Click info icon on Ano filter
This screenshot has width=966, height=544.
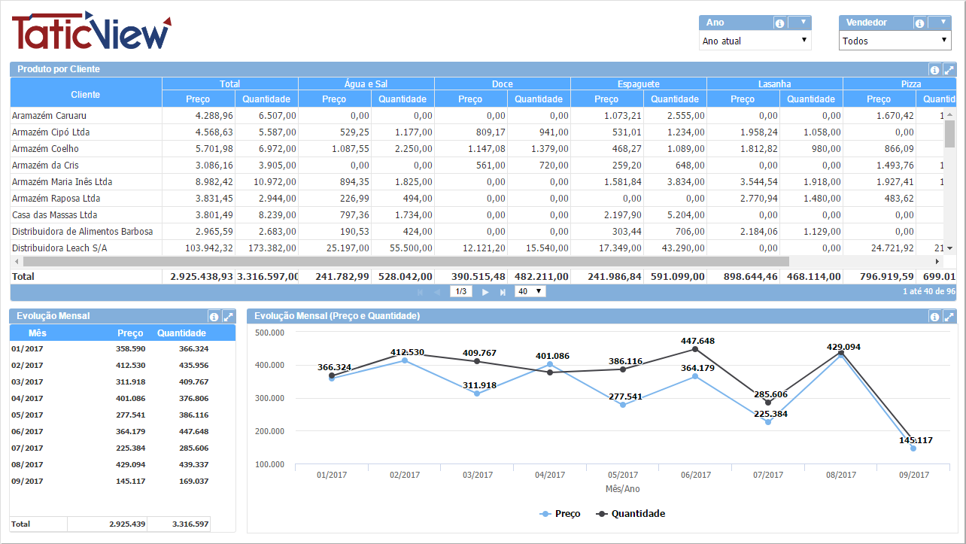point(779,23)
